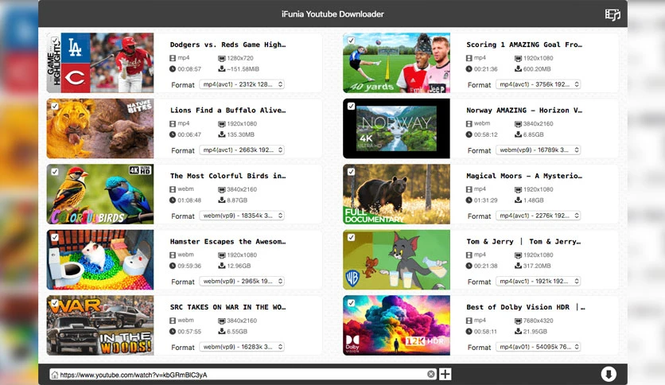
Task: Click the YouTube URL input field
Action: coord(243,375)
